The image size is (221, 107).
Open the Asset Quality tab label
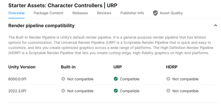coord(171,13)
